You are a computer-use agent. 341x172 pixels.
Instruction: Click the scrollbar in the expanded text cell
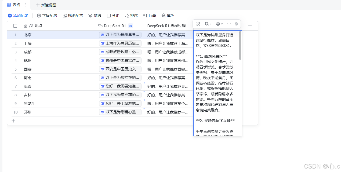pos(240,46)
